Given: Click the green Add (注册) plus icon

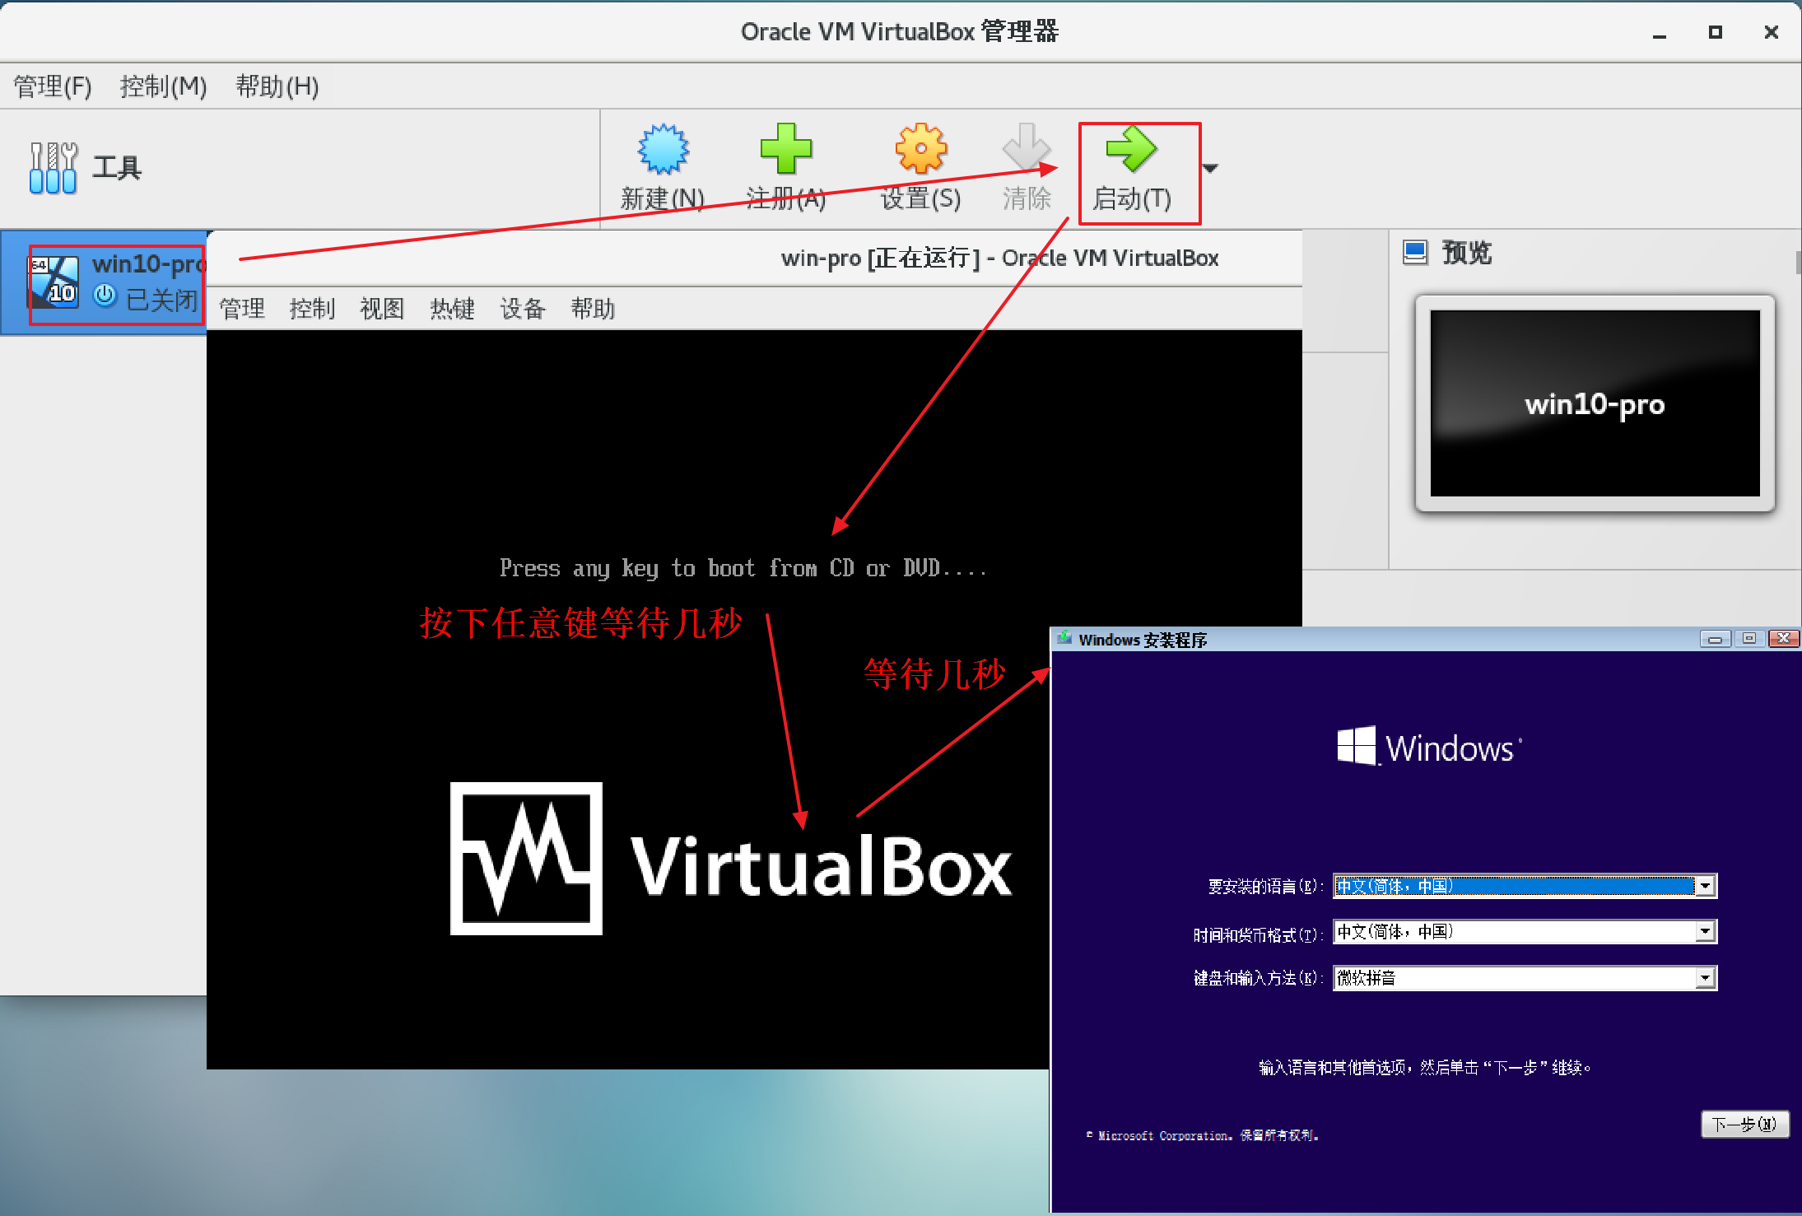Looking at the screenshot, I should click(x=785, y=150).
